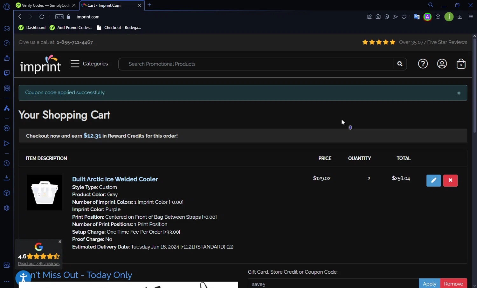Toggle the VPN badge in address bar
The height and width of the screenshot is (288, 477).
coord(59,17)
